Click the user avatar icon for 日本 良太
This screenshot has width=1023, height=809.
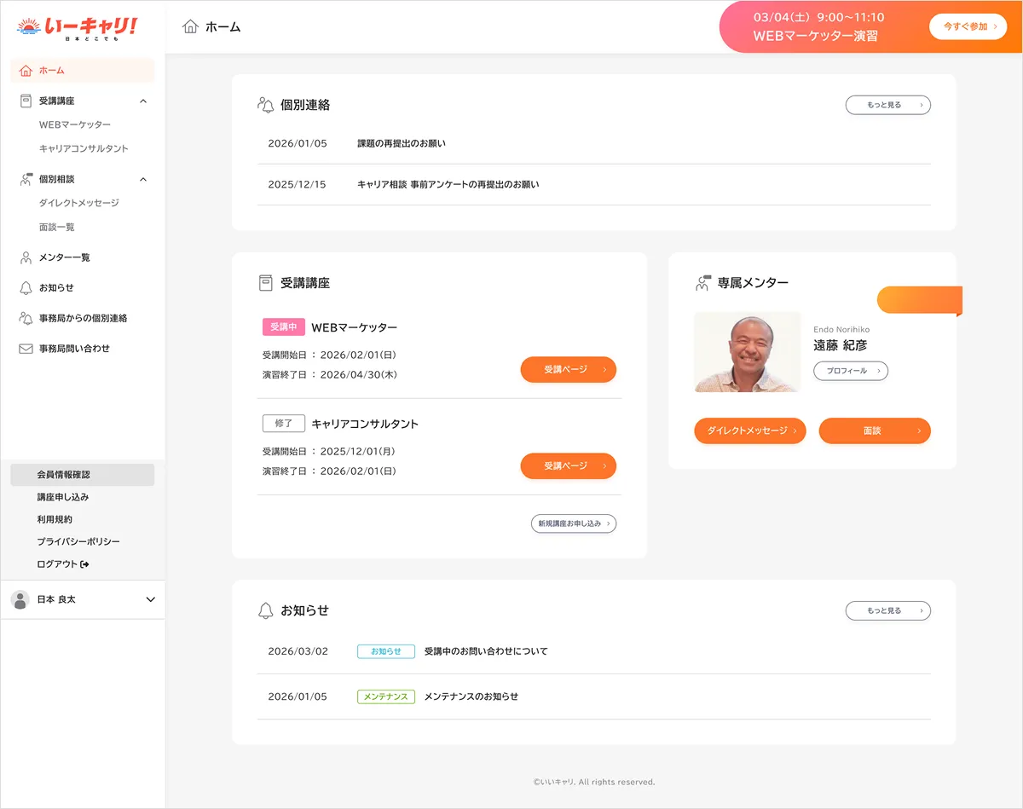[20, 599]
